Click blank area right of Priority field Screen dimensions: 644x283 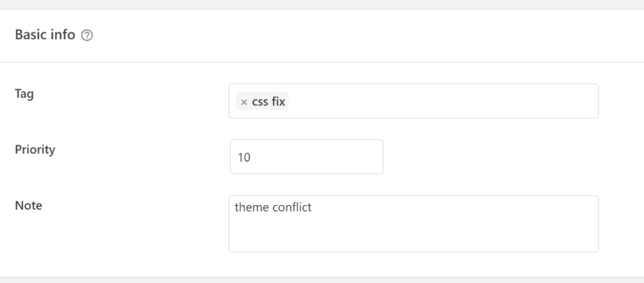(493, 157)
